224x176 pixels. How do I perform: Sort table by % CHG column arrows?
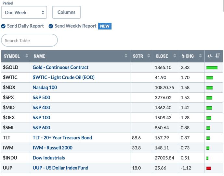pyautogui.click(x=200, y=56)
